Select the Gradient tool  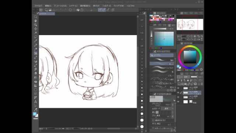tap(35, 86)
